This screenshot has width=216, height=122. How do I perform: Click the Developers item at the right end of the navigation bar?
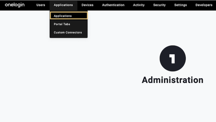(204, 5)
